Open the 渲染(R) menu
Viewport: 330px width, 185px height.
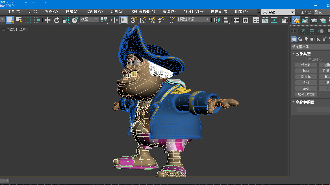(169, 12)
